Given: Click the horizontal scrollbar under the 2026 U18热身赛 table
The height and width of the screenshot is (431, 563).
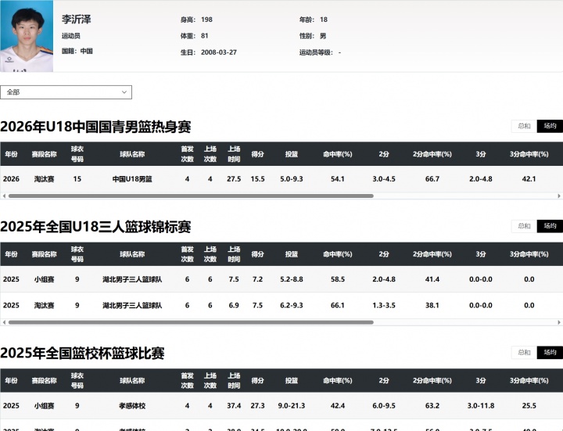Looking at the screenshot, I should pyautogui.click(x=188, y=196).
